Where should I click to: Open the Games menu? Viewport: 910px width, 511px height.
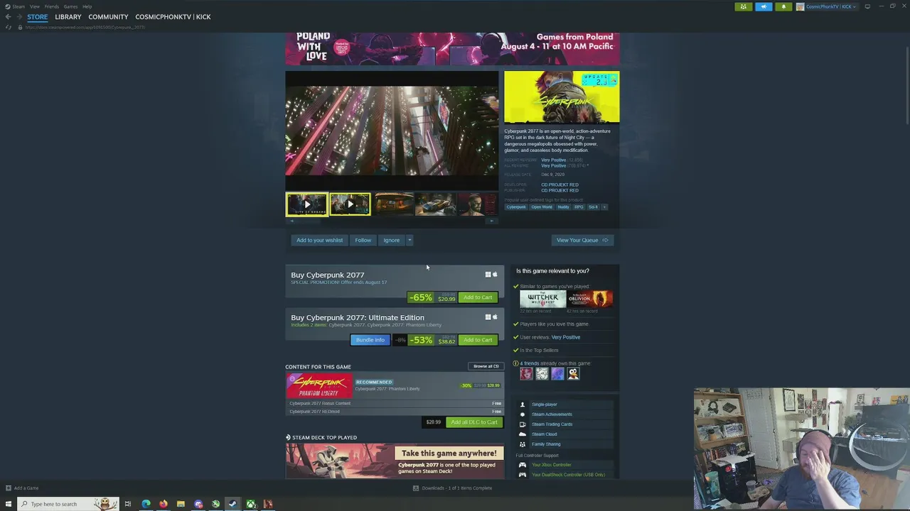(x=70, y=6)
